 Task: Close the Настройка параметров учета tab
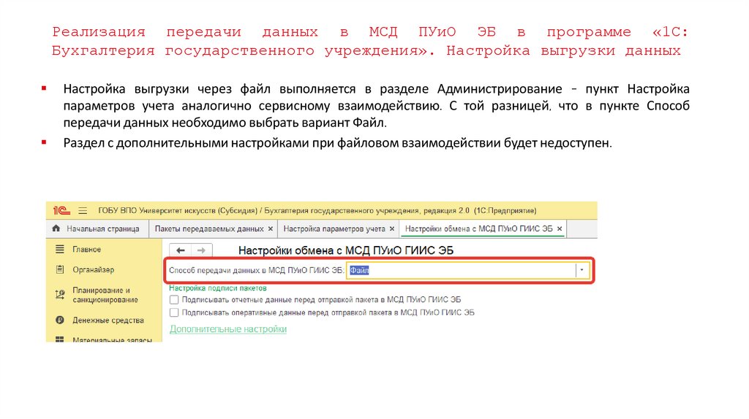[x=392, y=229]
